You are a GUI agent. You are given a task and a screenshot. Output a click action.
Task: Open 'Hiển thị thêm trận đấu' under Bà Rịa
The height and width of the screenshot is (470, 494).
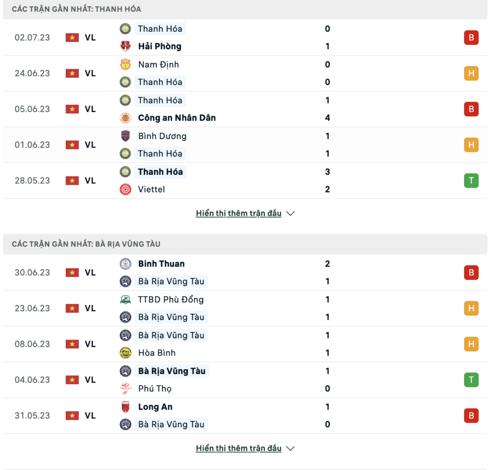click(238, 448)
